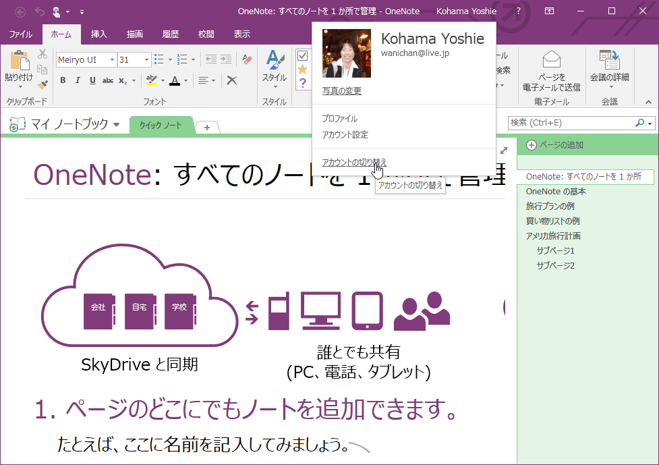Open the スタイル styles gallery
This screenshot has height=465, width=659.
(275, 69)
